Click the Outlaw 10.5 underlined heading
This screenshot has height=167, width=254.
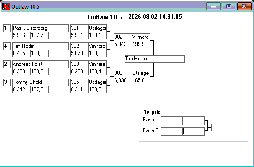[x=105, y=17]
